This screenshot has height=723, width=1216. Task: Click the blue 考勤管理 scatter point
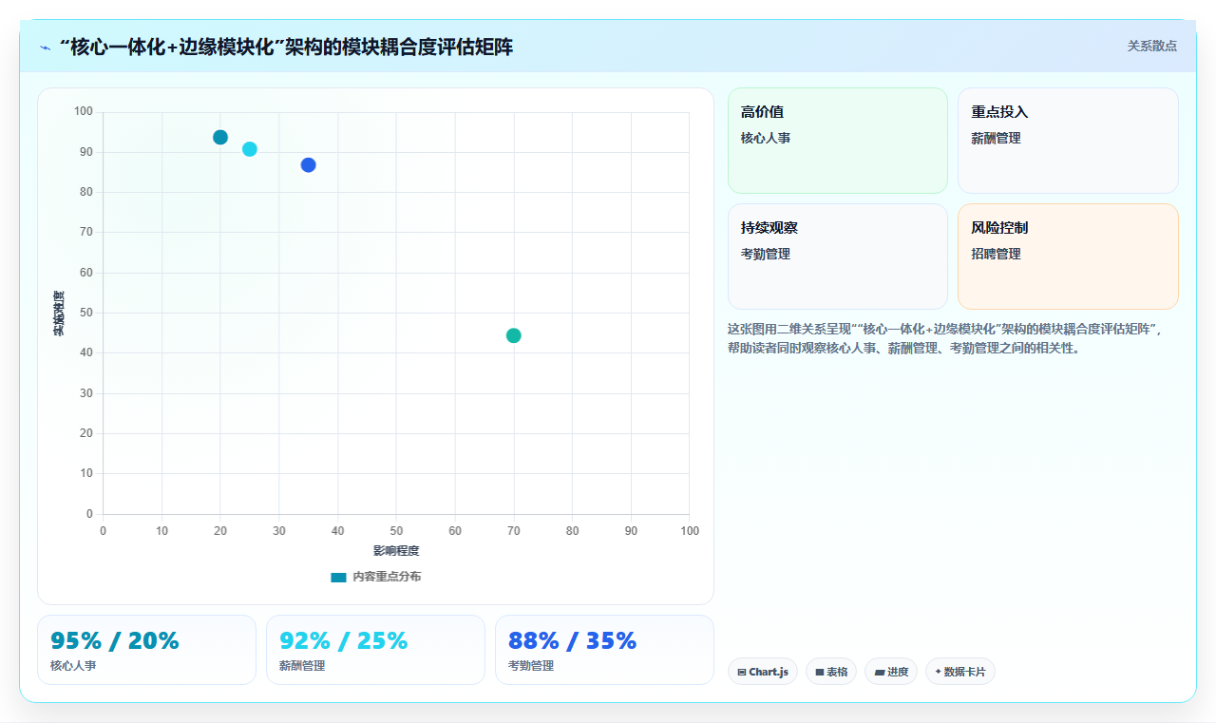[309, 165]
